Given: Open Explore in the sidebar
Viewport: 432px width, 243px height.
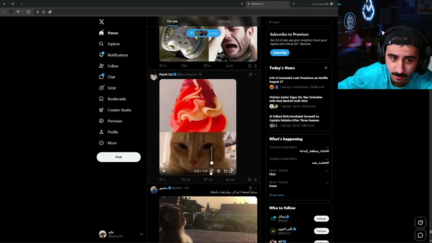Looking at the screenshot, I should pos(109,44).
